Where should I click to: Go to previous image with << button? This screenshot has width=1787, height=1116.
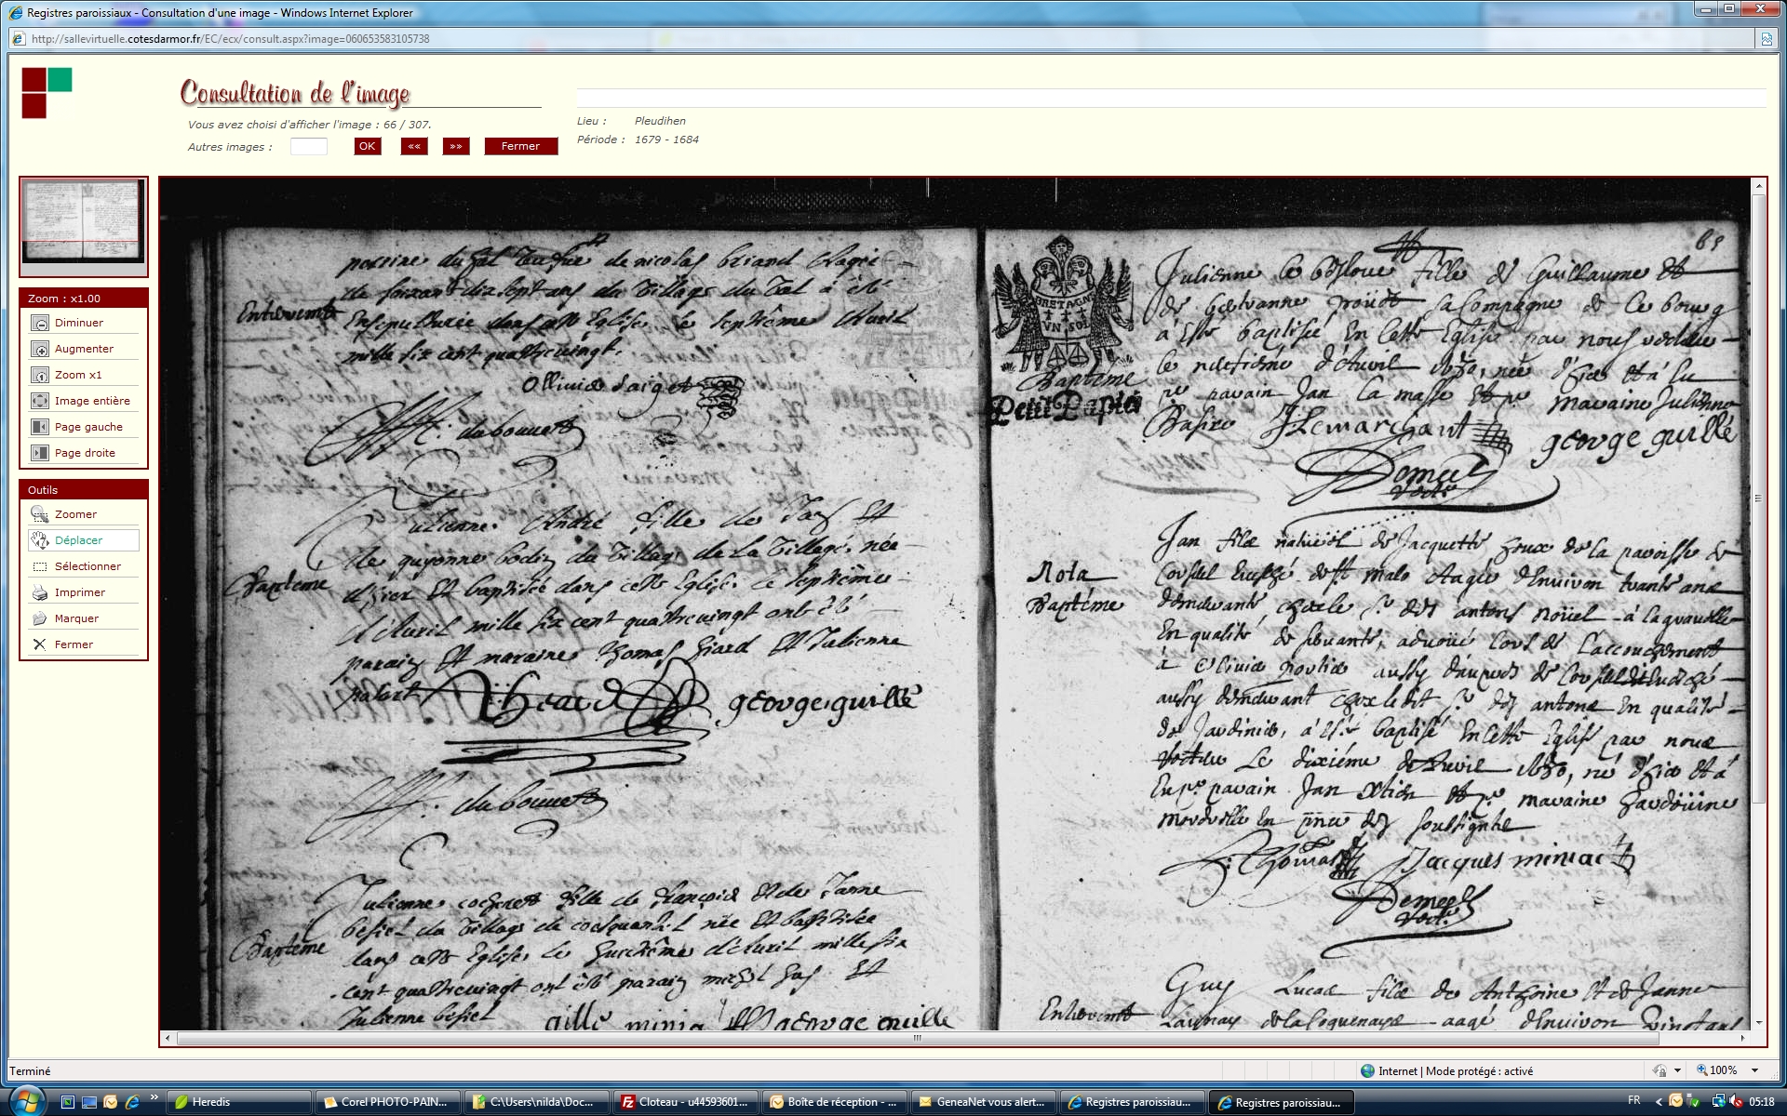[414, 146]
